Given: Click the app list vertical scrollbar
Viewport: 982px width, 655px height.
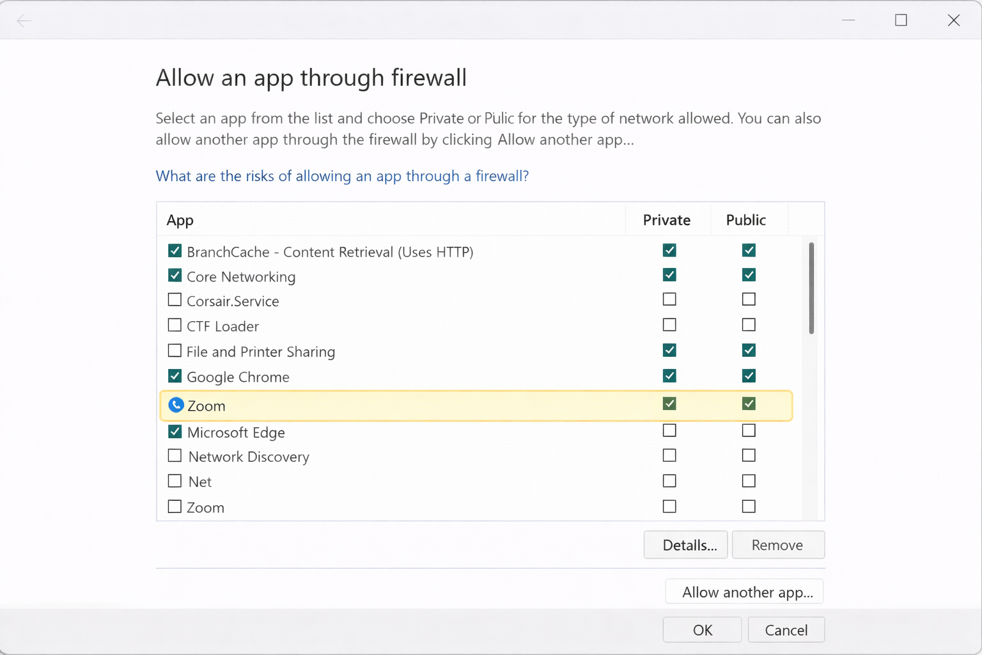Looking at the screenshot, I should click(811, 288).
